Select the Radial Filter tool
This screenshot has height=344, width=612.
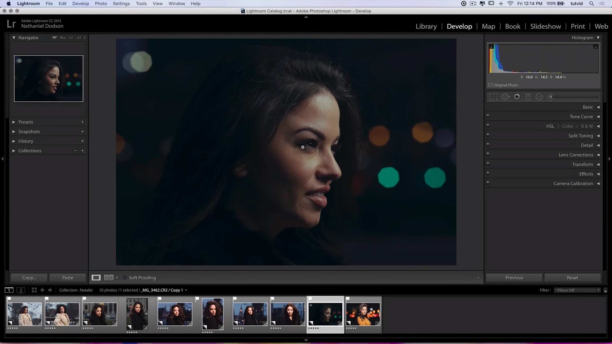(539, 97)
